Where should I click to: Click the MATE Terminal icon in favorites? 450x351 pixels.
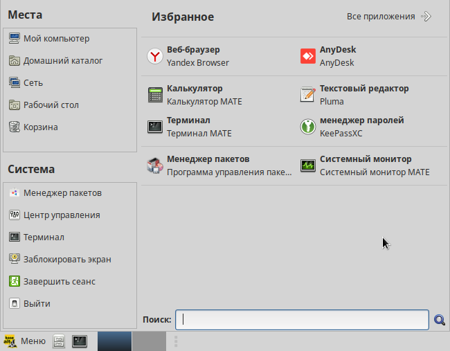[155, 127]
